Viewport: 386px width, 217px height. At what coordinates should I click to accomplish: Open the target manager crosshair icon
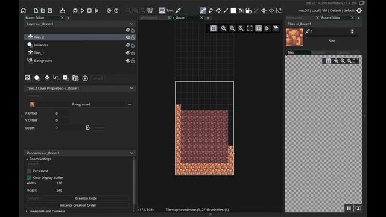(x=359, y=11)
